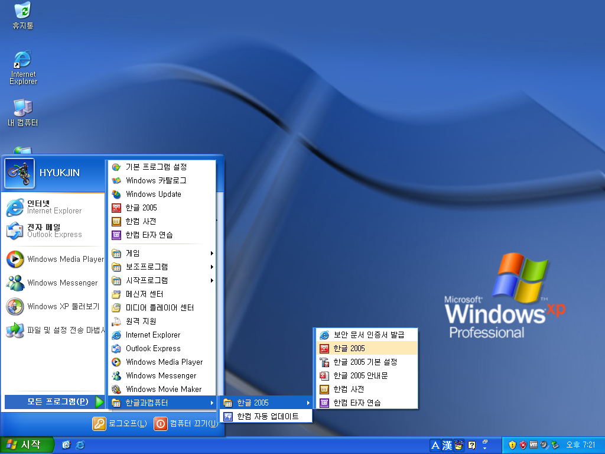
Task: Expand the 한글과컴퓨터 folder submenu
Action: tap(162, 403)
